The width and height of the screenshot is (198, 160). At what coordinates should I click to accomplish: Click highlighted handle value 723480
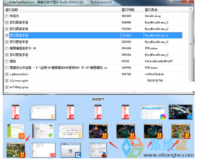126,35
